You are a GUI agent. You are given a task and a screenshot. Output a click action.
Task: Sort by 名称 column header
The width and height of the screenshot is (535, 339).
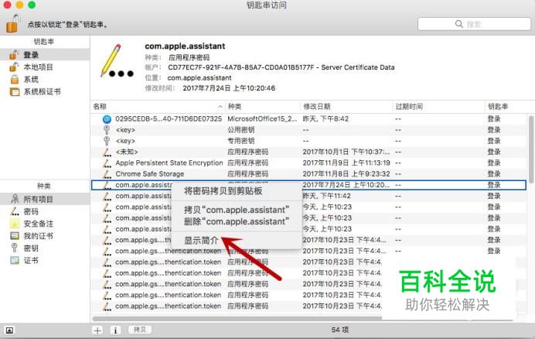(158, 107)
